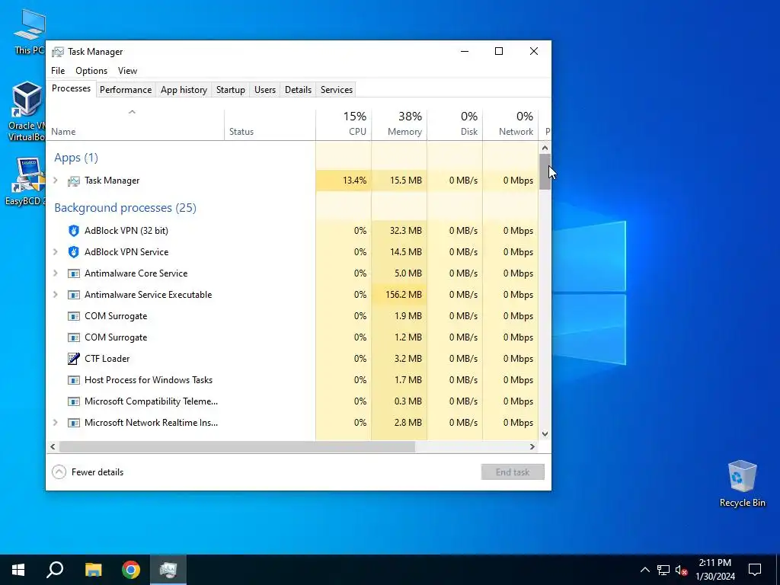780x585 pixels.
Task: Switch to the Details tab
Action: (298, 90)
